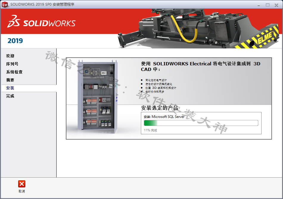283x199 pixels.
Task: Select the 完成 step in sidebar
Action: pyautogui.click(x=10, y=96)
